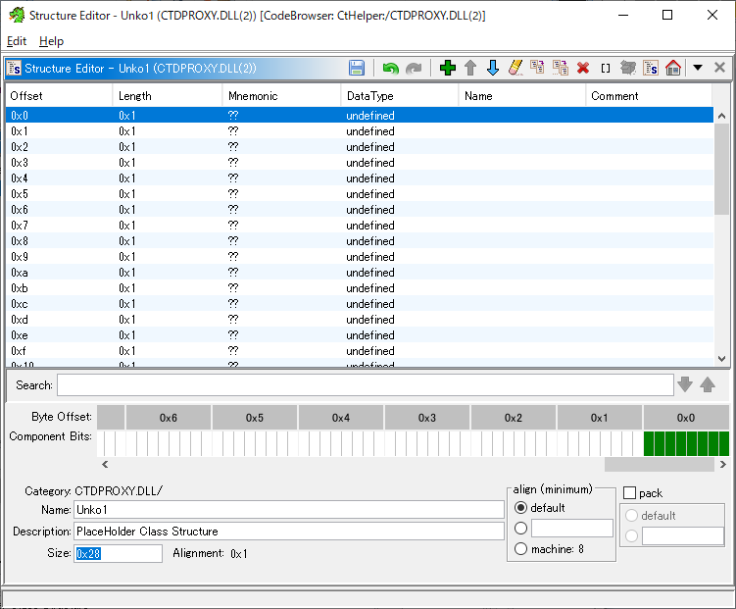Click the table vertical scrollbar thumb
Screen dimensions: 736x609
(722, 169)
